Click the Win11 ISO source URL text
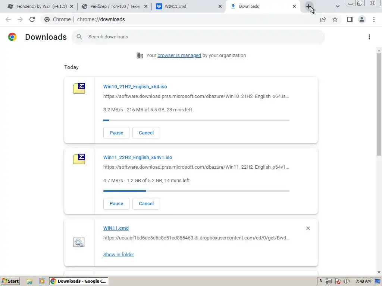The width and height of the screenshot is (382, 286). tap(196, 167)
